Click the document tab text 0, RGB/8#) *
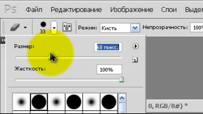Screen dimensions: 203x114 click(x=168, y=106)
